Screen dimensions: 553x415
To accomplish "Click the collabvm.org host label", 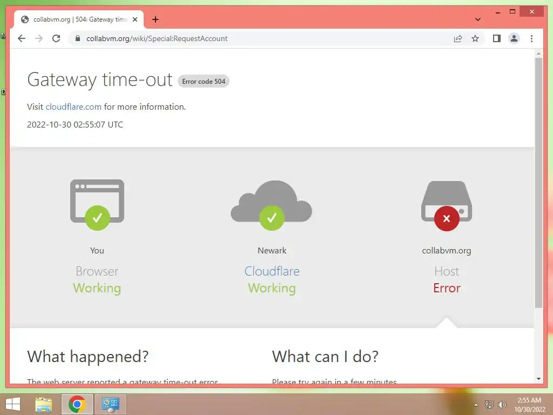I will (447, 251).
